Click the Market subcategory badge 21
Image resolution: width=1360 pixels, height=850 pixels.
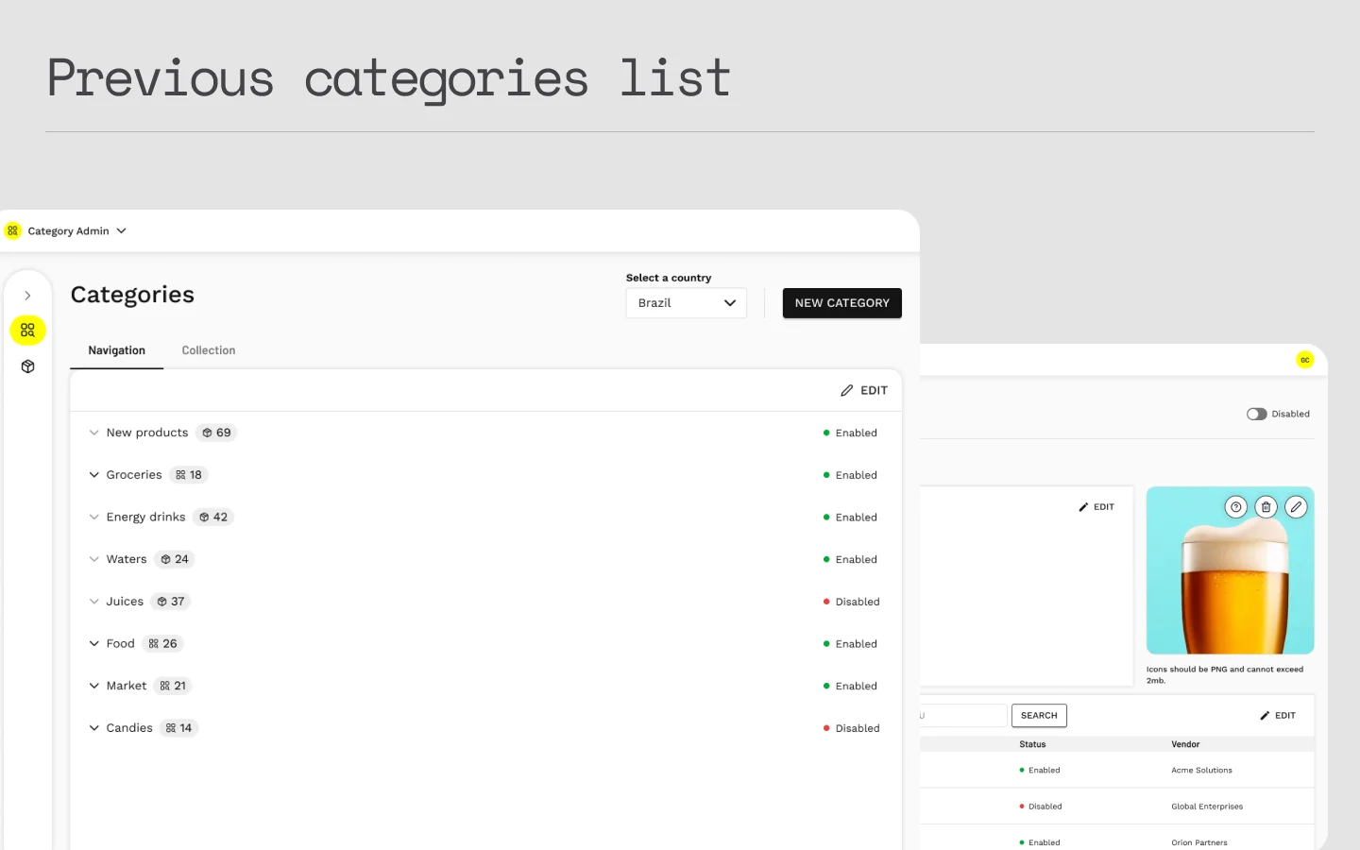point(173,686)
